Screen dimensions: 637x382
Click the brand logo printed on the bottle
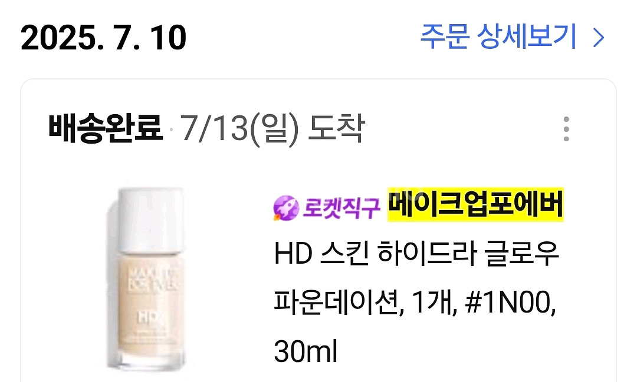151,278
